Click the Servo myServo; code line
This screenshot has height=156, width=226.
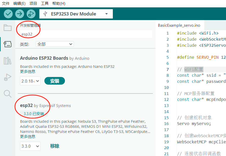click(194, 124)
